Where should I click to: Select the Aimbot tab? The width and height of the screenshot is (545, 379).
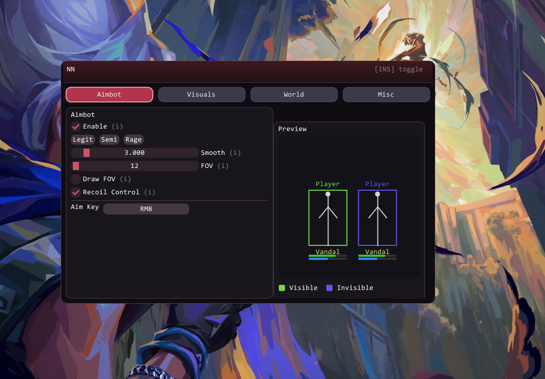109,95
